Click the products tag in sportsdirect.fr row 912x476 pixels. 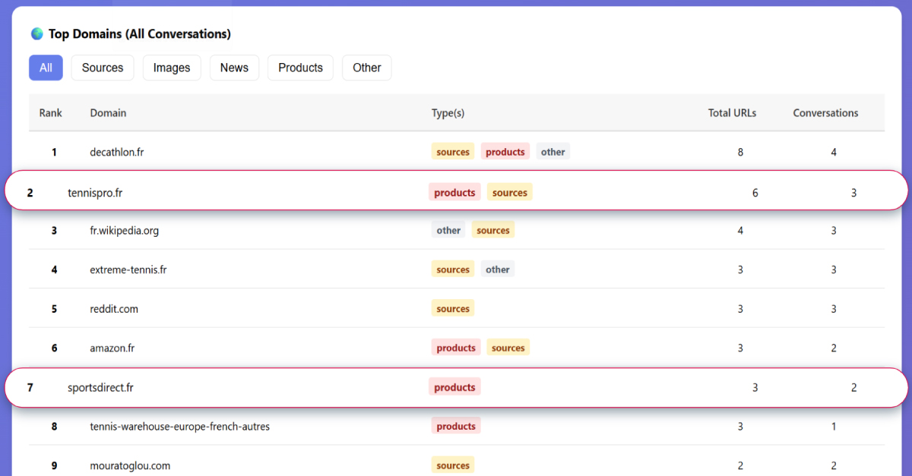454,387
